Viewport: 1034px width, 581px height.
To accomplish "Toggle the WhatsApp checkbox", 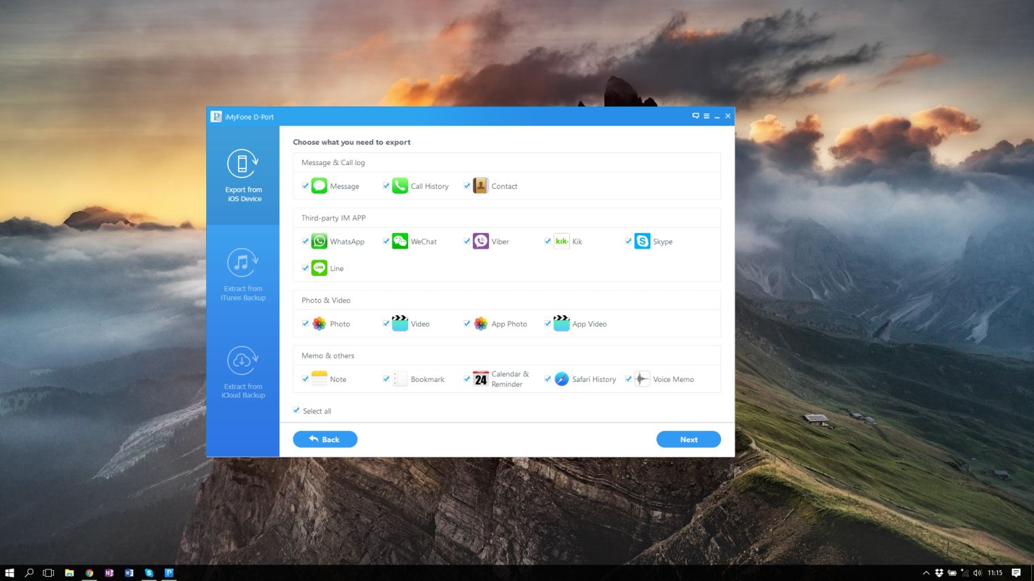I will 305,241.
